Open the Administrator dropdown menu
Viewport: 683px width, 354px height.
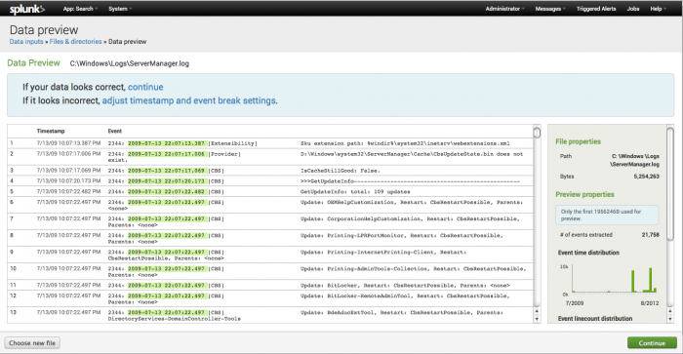504,9
